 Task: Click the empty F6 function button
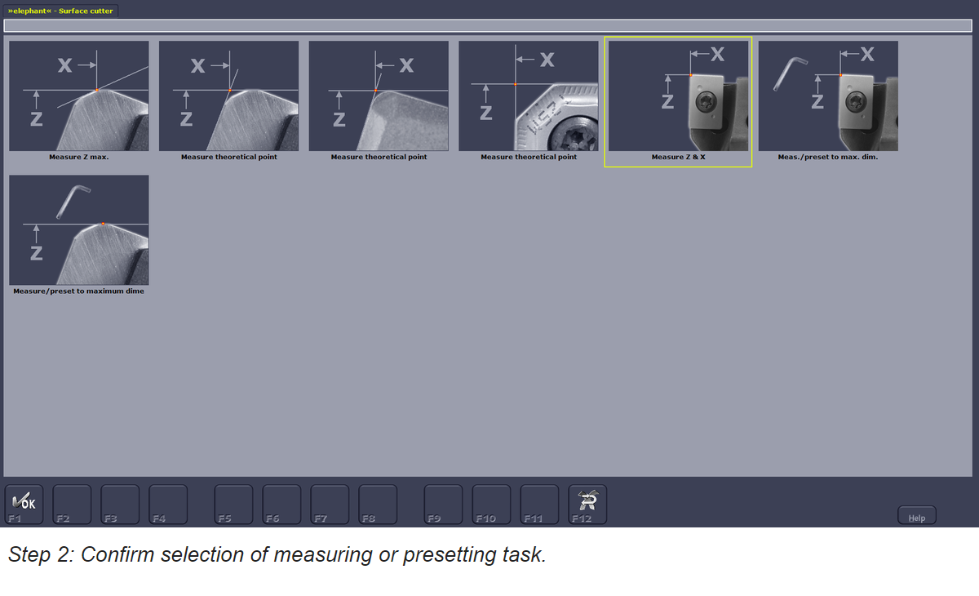pos(282,503)
